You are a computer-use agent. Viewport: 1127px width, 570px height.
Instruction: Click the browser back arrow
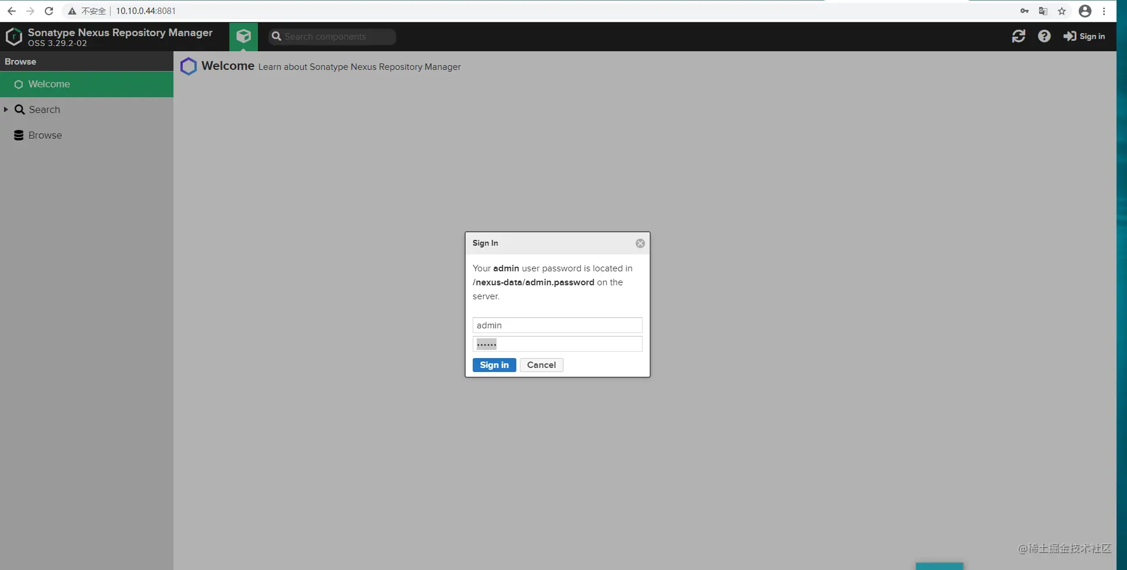tap(12, 11)
